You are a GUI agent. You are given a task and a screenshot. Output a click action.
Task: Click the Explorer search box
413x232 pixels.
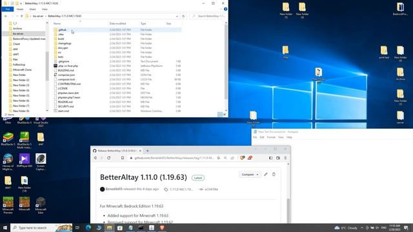pyautogui.click(x=208, y=16)
